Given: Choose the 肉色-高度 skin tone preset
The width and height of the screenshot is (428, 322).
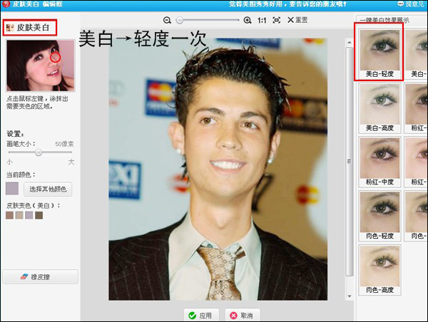Looking at the screenshot, I should point(379,269).
